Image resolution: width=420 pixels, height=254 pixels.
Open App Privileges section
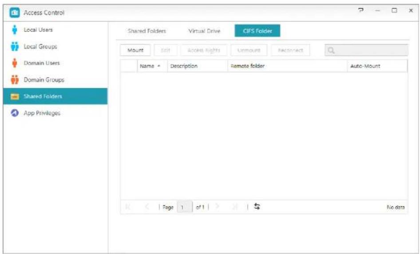point(55,113)
